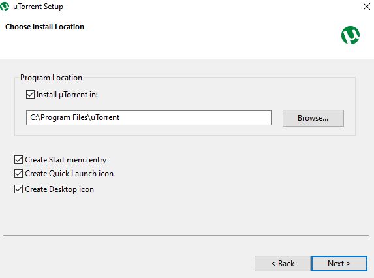The width and height of the screenshot is (374, 278).
Task: Click the install path input field
Action: point(149,117)
